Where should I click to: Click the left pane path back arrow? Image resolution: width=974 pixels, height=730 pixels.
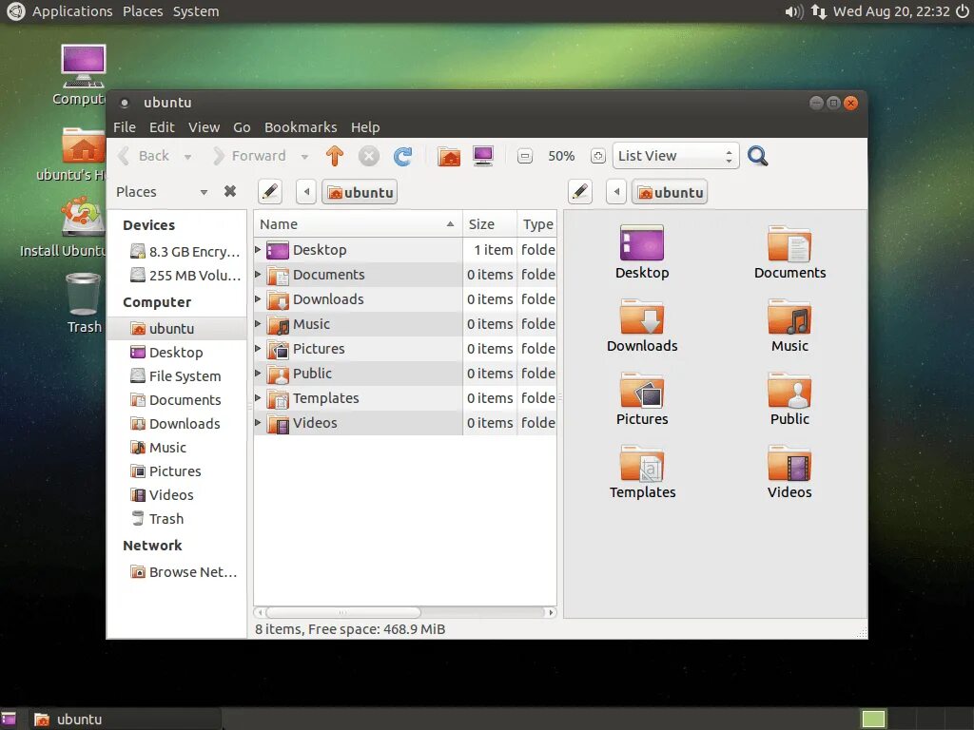[306, 192]
